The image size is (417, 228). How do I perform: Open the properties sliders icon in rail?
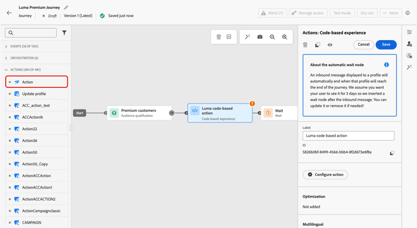[409, 32]
